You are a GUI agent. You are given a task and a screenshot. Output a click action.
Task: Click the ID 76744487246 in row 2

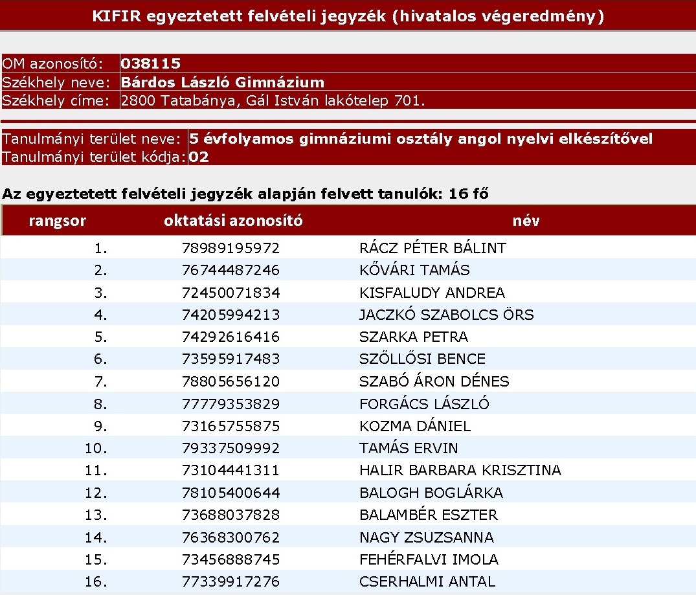(230, 270)
